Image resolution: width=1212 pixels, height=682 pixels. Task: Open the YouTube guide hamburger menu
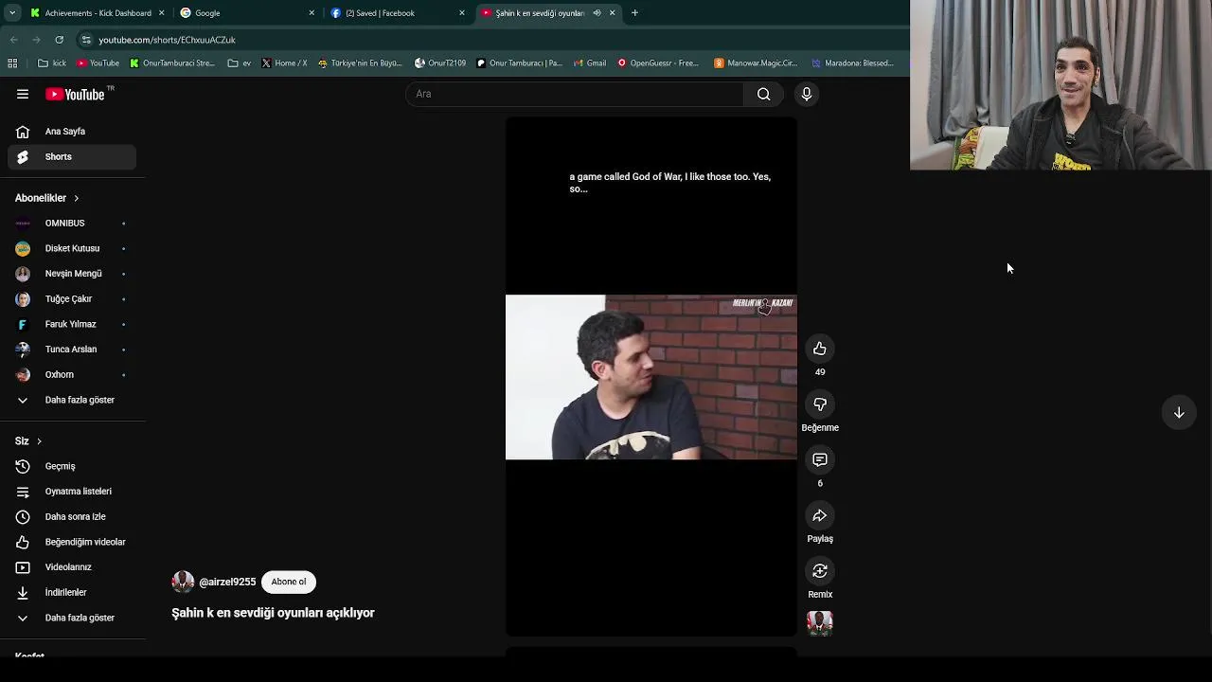click(x=23, y=94)
